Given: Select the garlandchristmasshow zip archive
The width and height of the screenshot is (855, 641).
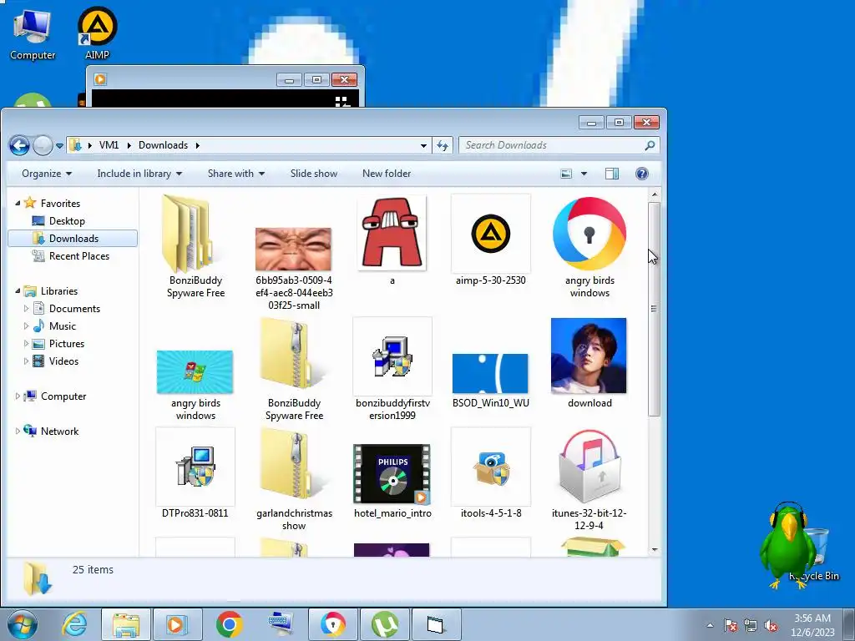Looking at the screenshot, I should (294, 480).
